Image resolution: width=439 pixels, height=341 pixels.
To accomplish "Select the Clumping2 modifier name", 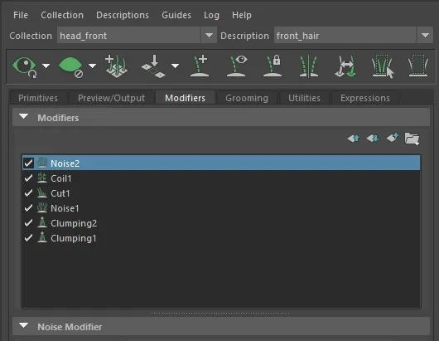I will [x=74, y=223].
